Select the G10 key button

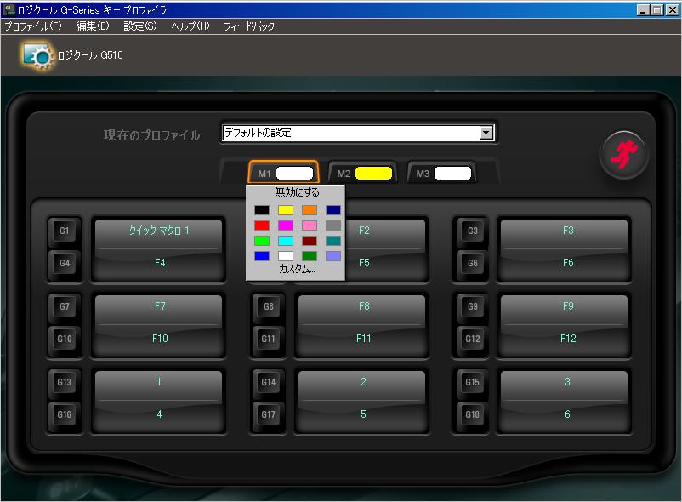(x=65, y=339)
